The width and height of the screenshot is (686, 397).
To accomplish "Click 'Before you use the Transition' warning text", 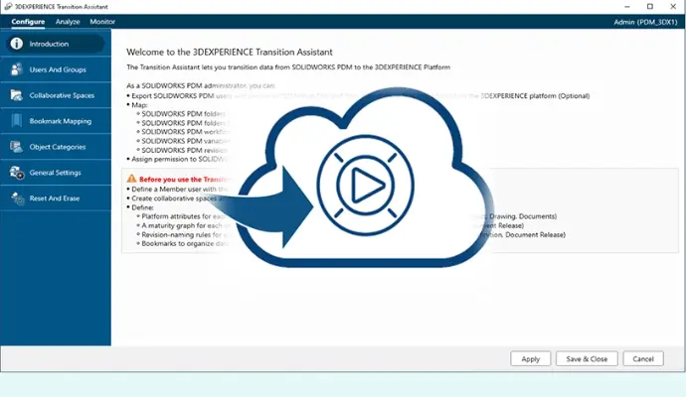I will click(183, 179).
